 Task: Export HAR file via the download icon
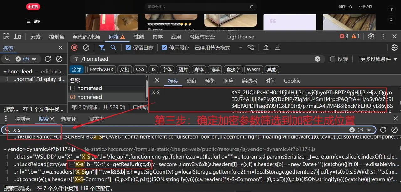pos(277,47)
